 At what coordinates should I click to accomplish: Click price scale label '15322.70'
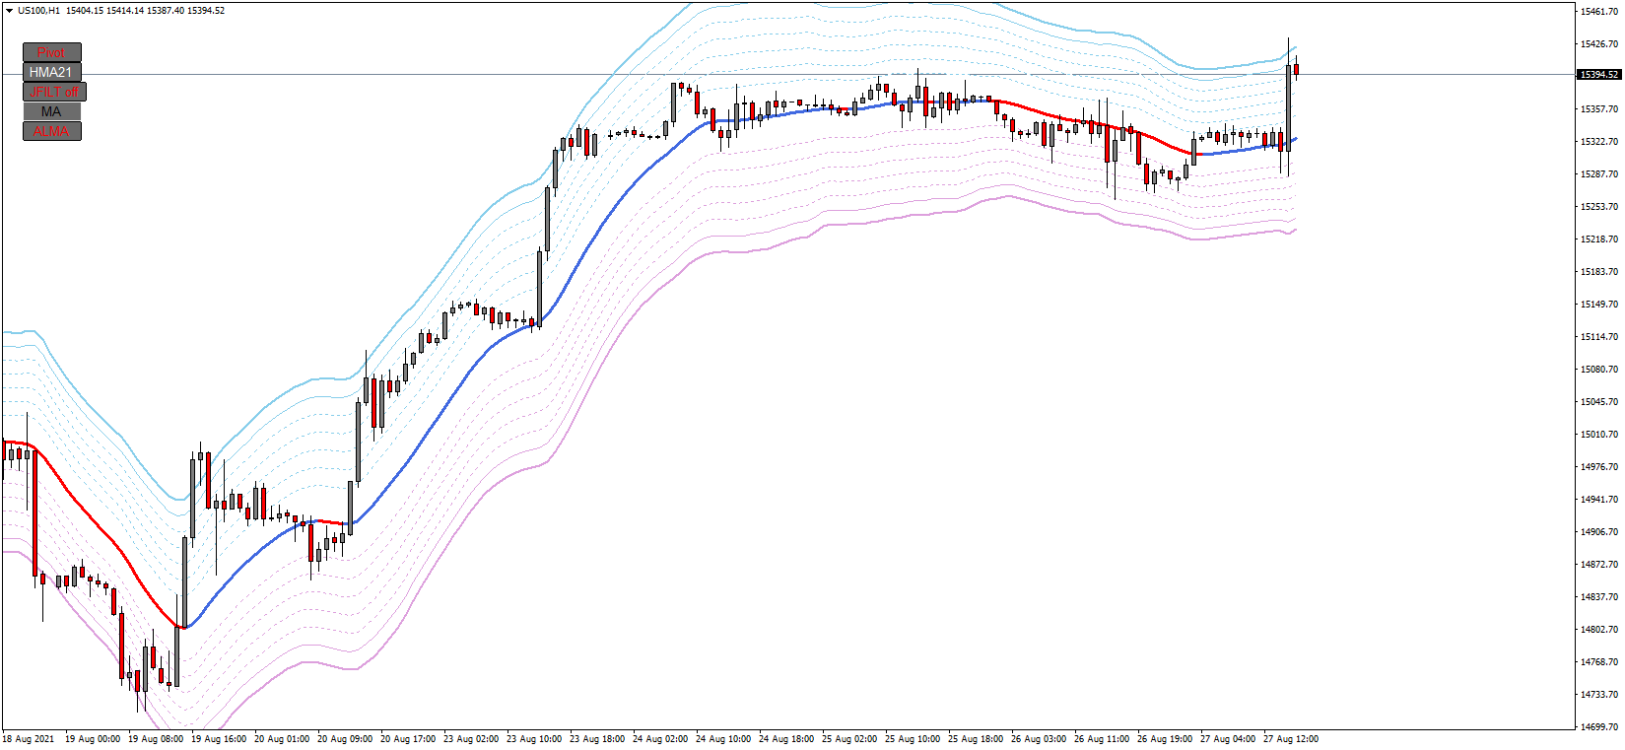pos(1599,142)
